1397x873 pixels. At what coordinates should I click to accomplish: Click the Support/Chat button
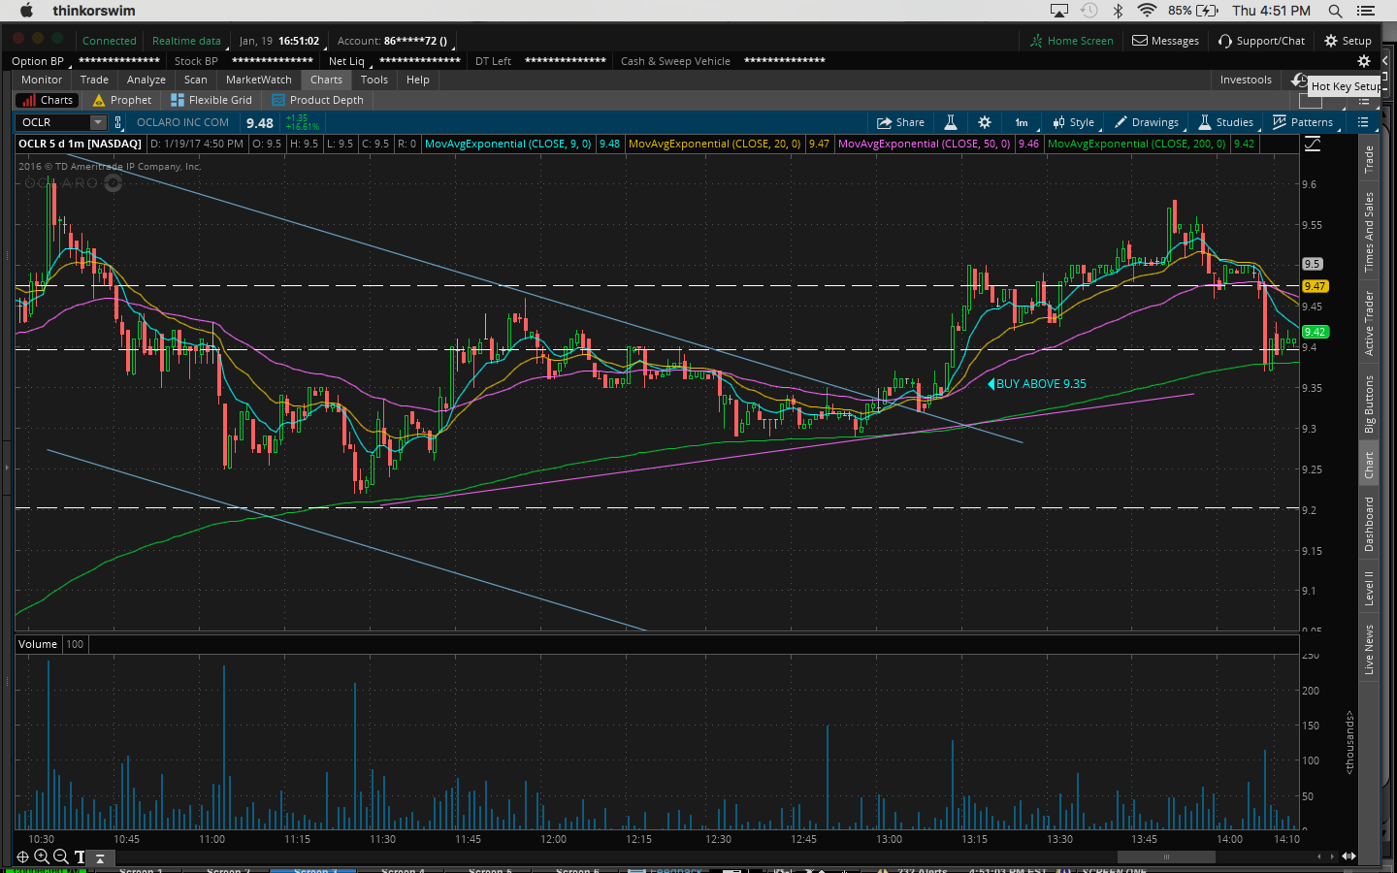pos(1261,41)
